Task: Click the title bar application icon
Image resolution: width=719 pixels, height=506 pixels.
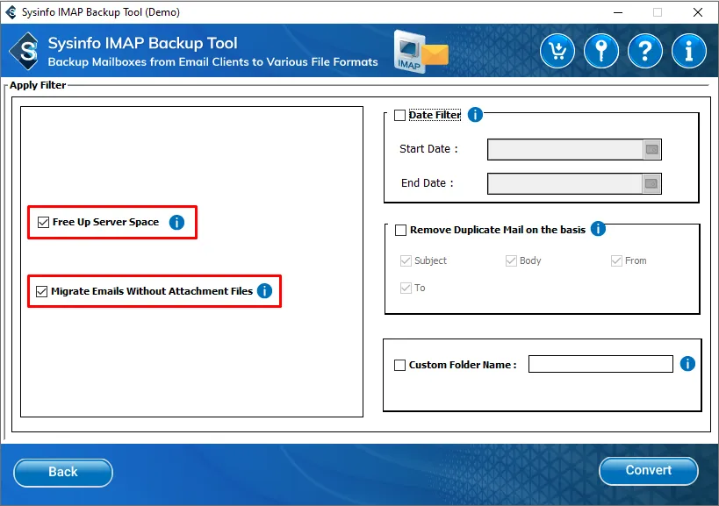Action: pyautogui.click(x=11, y=12)
